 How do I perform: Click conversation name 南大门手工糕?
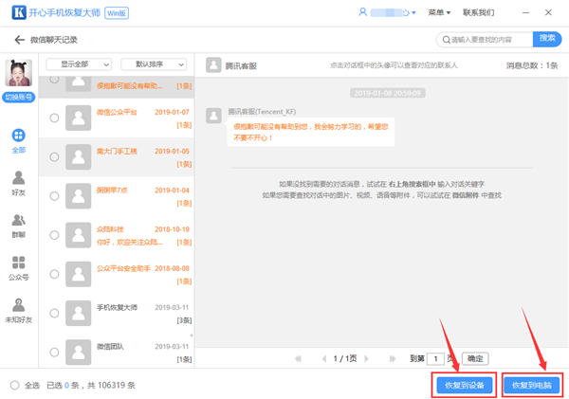117,152
